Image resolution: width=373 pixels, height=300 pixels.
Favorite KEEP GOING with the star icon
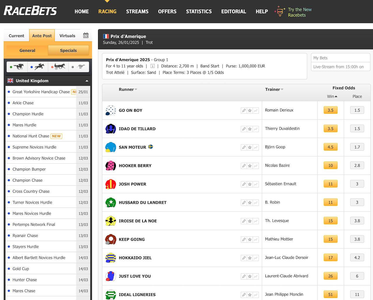[250, 239]
